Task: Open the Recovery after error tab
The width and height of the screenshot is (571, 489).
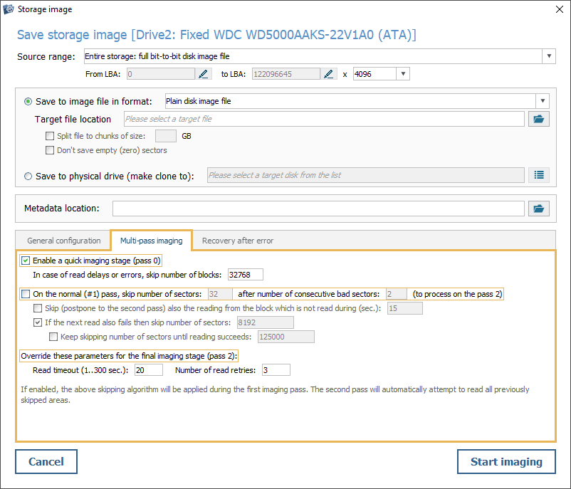Action: point(237,241)
